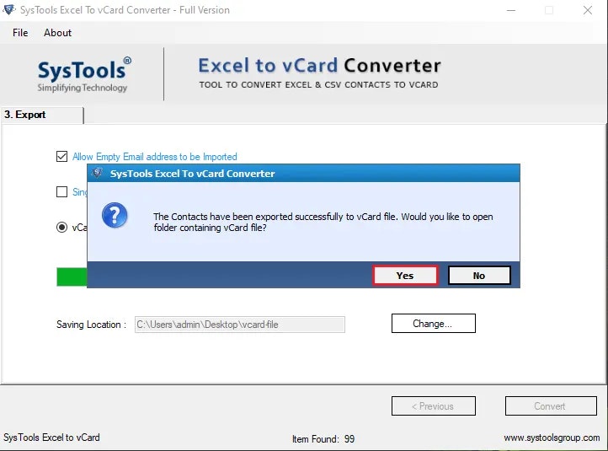Screen dimensions: 608x451
Task: Click the Saving Location : label
Action: pos(91,325)
